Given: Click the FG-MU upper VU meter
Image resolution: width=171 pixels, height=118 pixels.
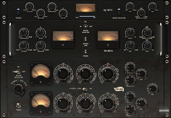Looking at the screenshot, I should (41, 71).
